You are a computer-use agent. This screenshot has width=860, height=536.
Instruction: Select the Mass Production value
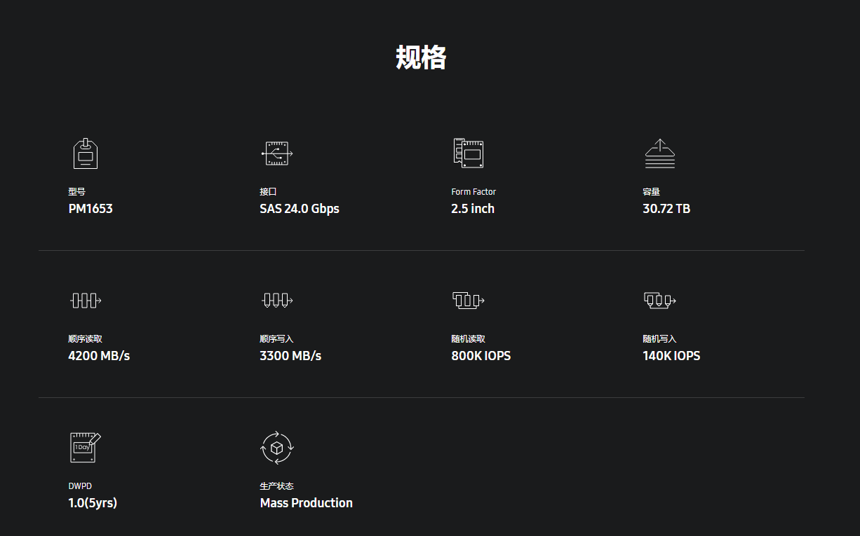307,503
